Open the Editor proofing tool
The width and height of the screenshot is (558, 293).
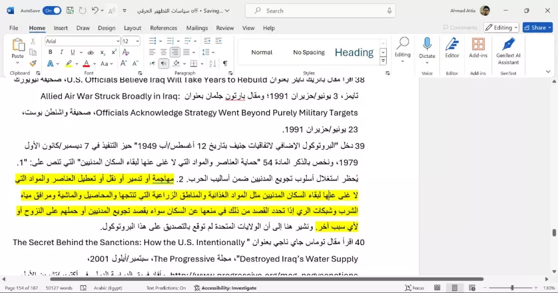[452, 48]
